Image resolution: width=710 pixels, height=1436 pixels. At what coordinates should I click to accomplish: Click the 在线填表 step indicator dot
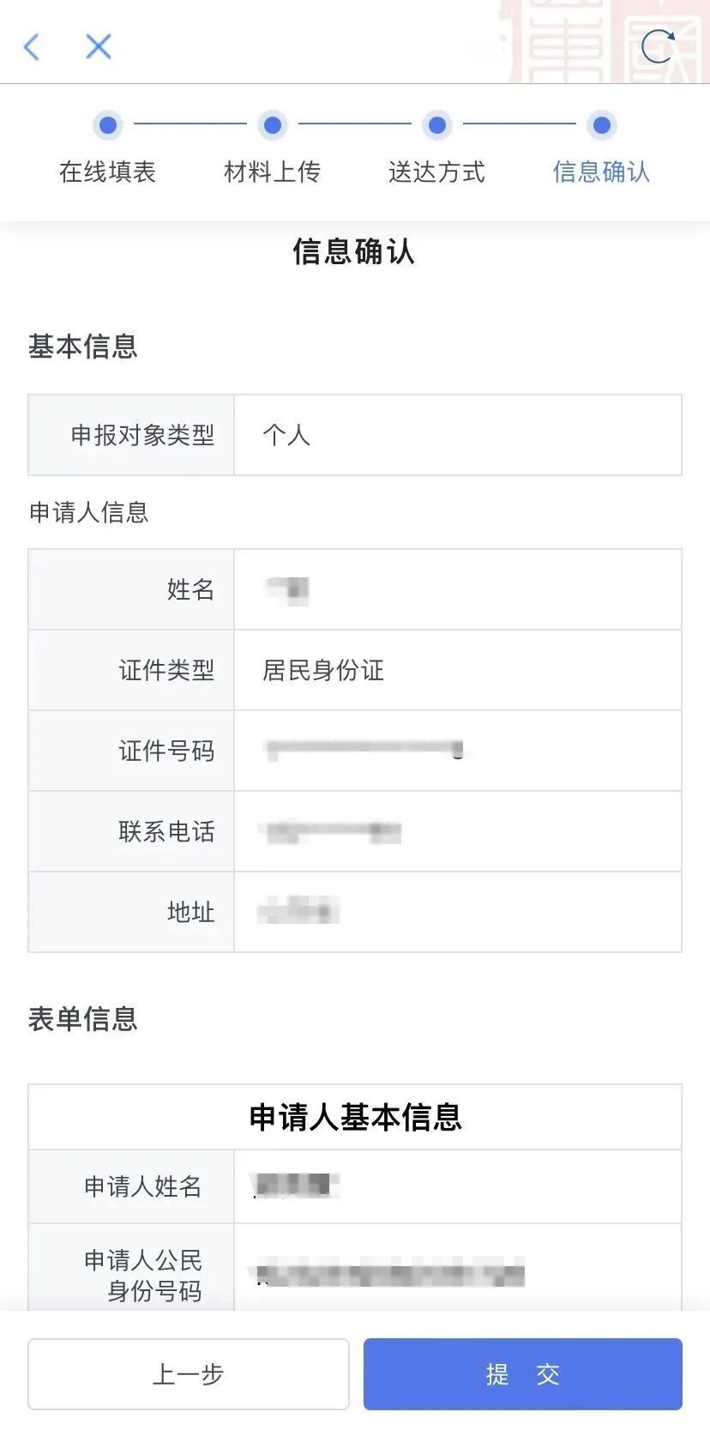click(x=107, y=124)
